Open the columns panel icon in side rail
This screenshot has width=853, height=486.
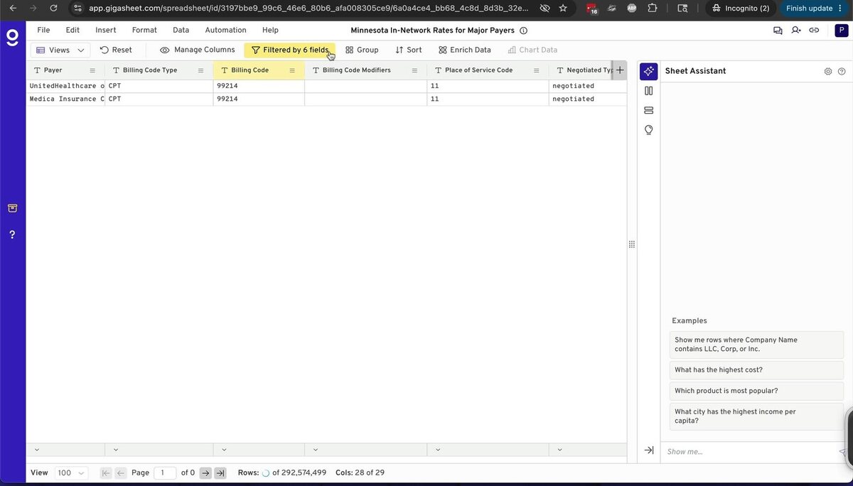pyautogui.click(x=648, y=91)
